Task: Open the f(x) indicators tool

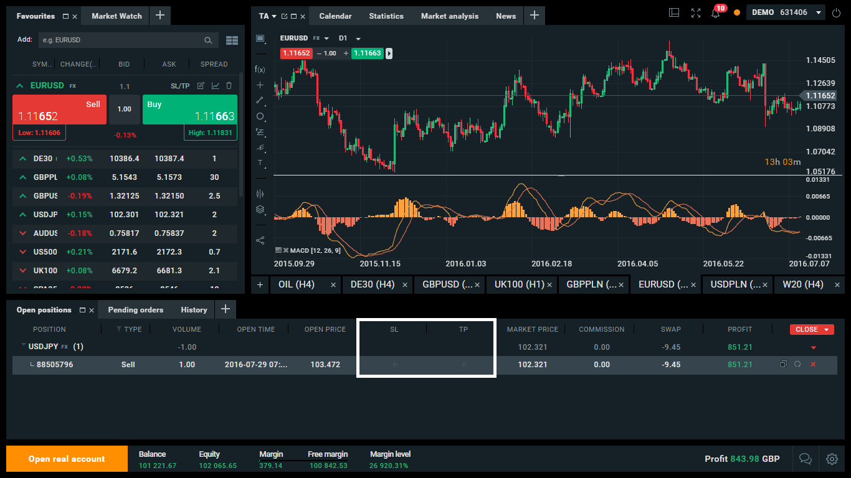Action: (x=260, y=69)
